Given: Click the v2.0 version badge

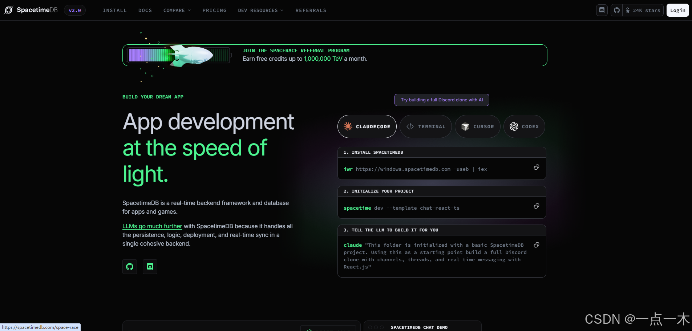Looking at the screenshot, I should pos(75,10).
